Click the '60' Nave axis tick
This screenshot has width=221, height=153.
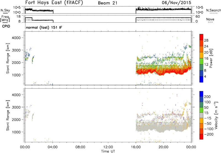click(x=198, y=17)
